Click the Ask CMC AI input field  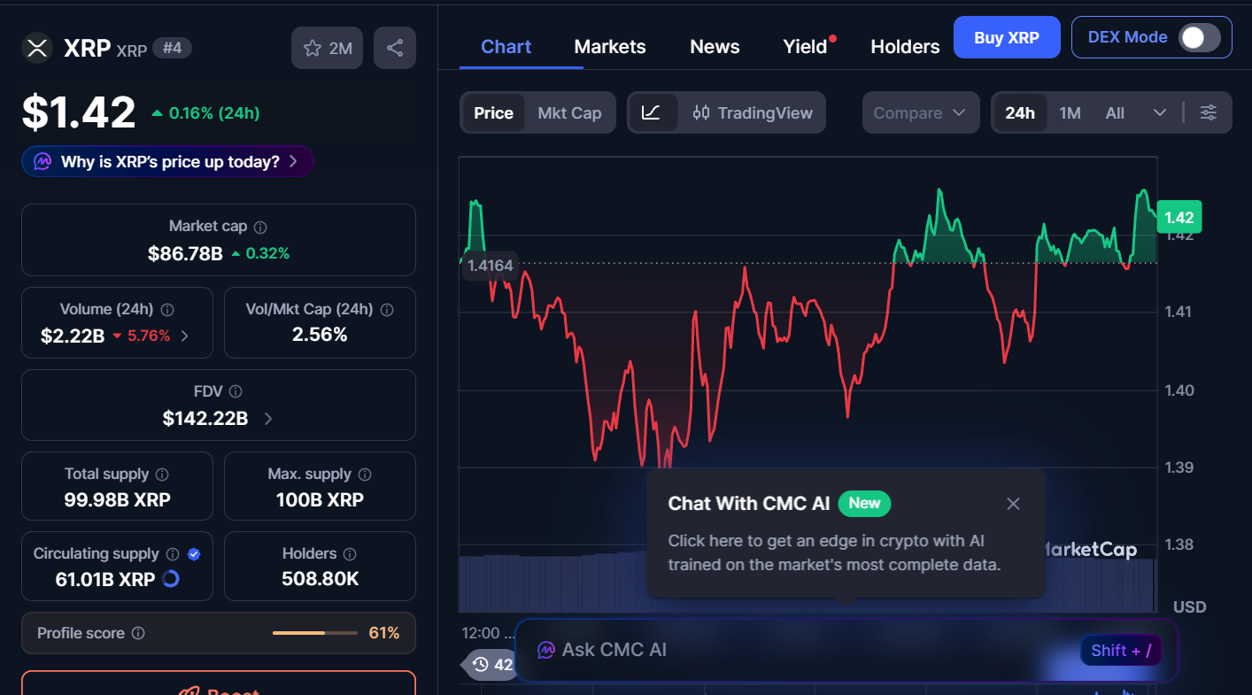(753, 649)
